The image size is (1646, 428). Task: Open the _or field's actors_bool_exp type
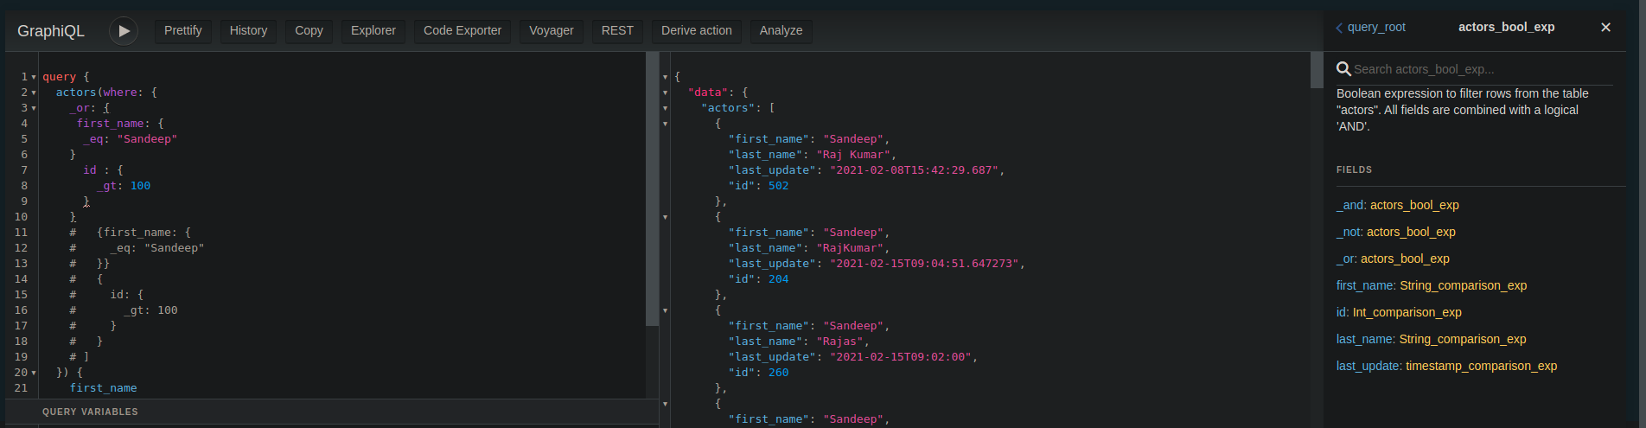(1405, 259)
